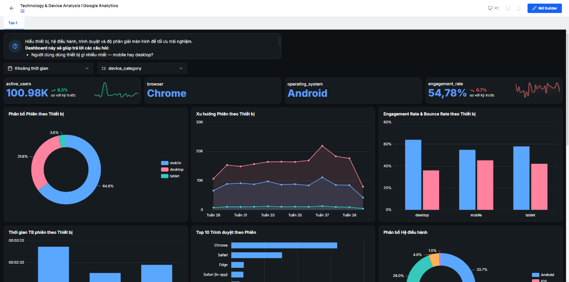Open the Khoảng thời gian date dropdown

pos(50,68)
